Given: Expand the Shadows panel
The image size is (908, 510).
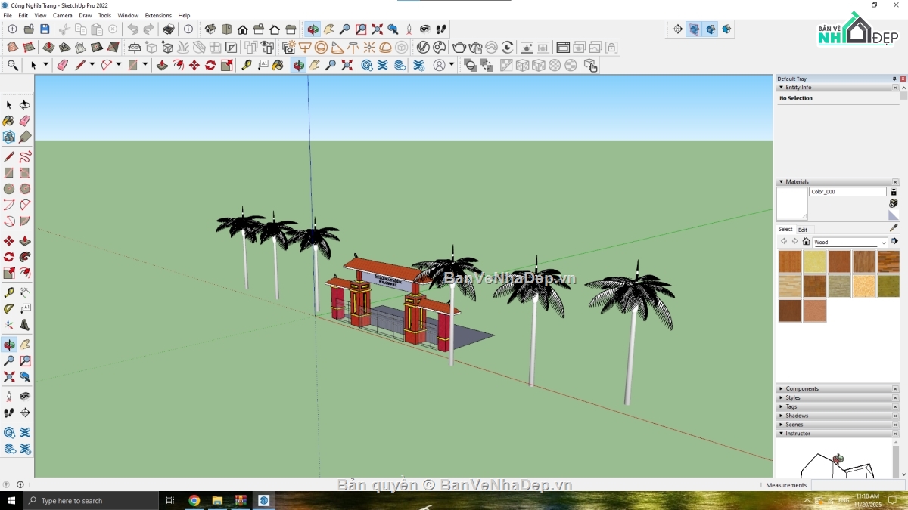Looking at the screenshot, I should pos(781,416).
